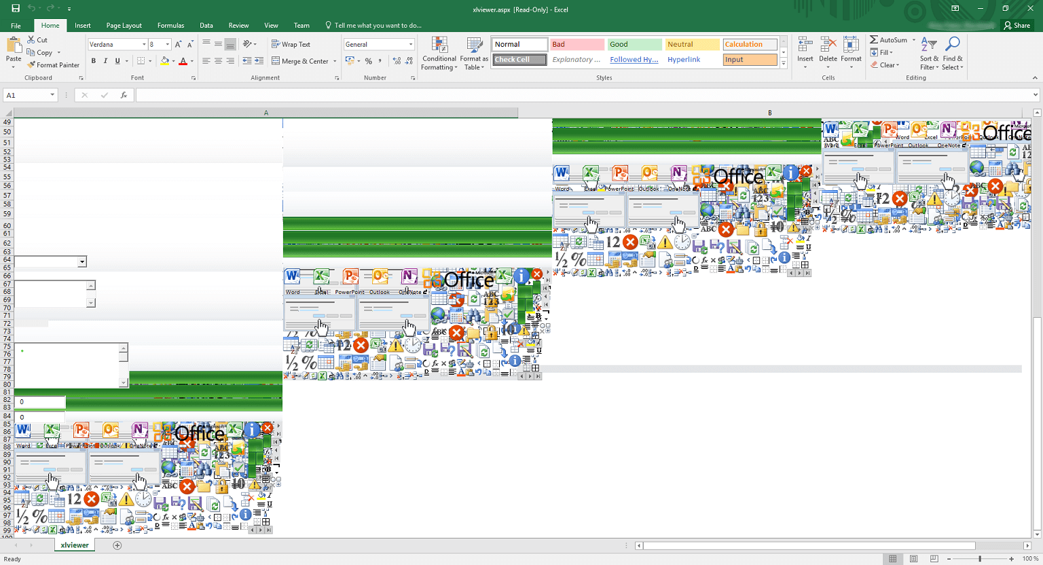Insert cells using the Insert icon
This screenshot has height=565, width=1043.
[x=805, y=52]
